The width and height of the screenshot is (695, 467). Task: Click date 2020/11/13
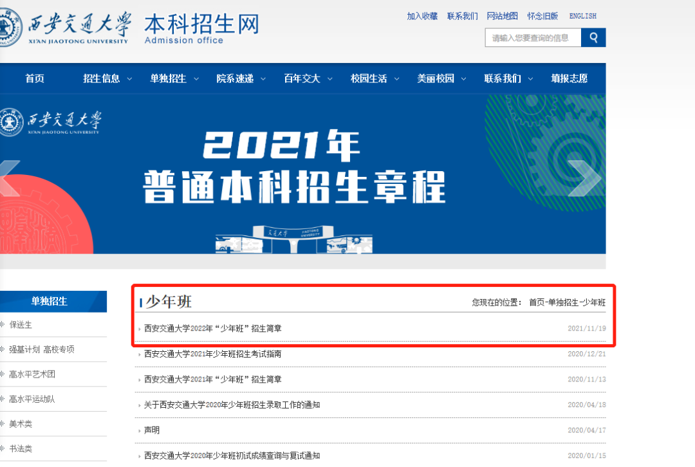(x=587, y=380)
